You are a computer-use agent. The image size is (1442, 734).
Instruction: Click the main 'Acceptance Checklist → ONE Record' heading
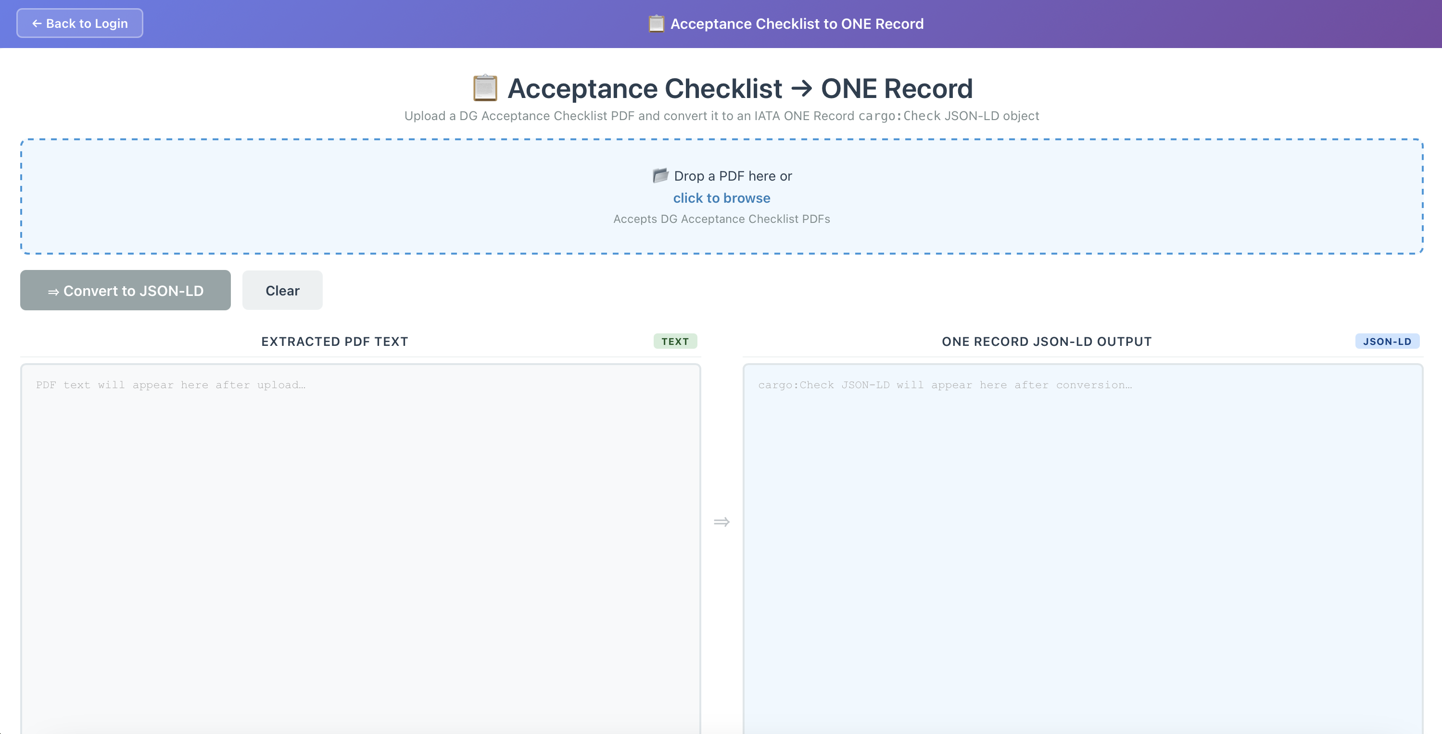coord(739,88)
